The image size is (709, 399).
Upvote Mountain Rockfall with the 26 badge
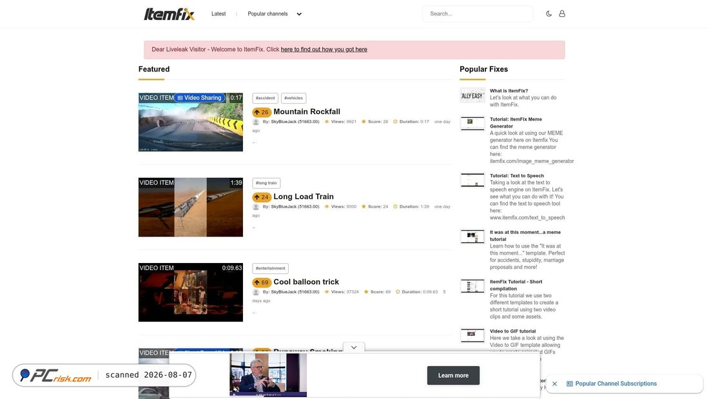point(261,112)
